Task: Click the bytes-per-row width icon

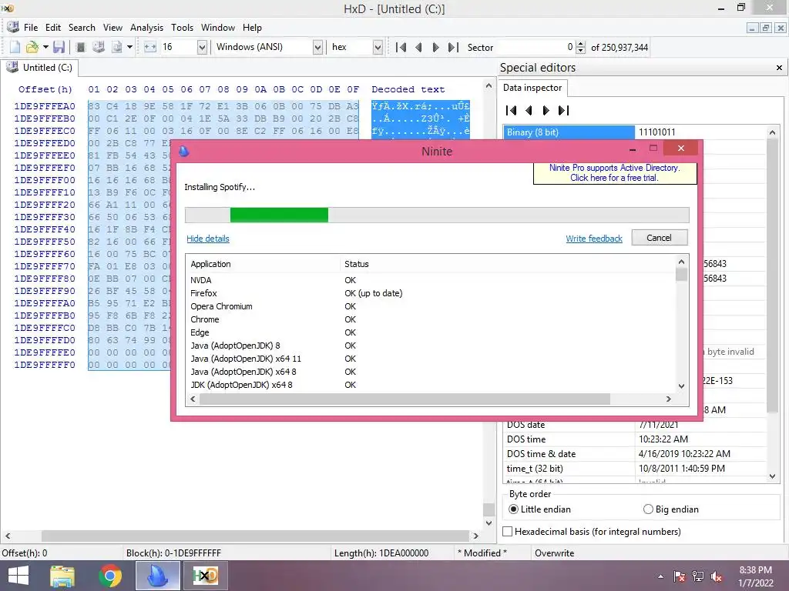Action: point(150,47)
